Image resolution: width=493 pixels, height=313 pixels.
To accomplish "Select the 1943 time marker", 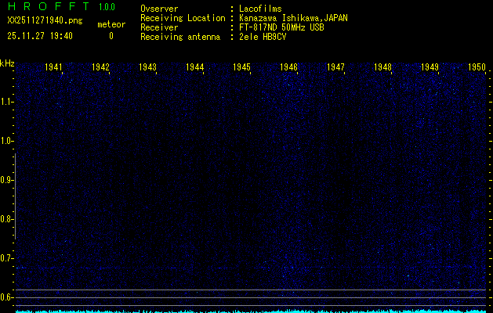I will 148,67.
